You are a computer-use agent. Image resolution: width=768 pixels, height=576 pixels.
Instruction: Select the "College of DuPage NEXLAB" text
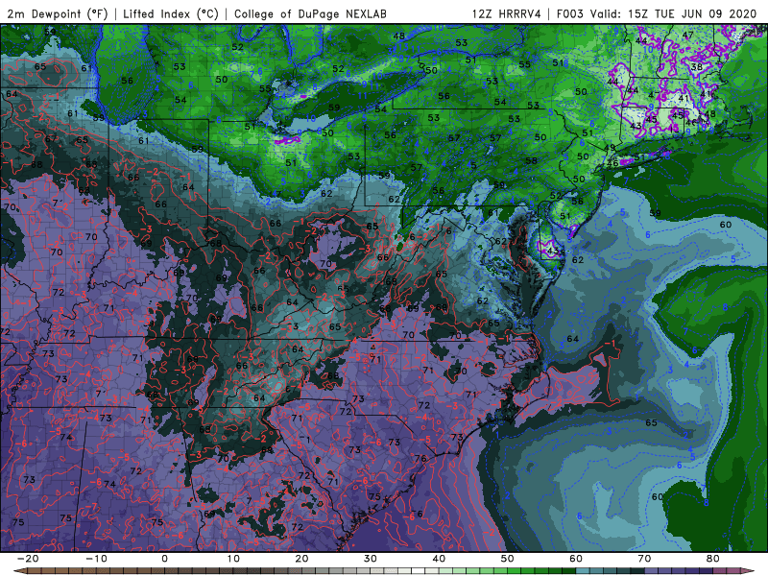(310, 14)
